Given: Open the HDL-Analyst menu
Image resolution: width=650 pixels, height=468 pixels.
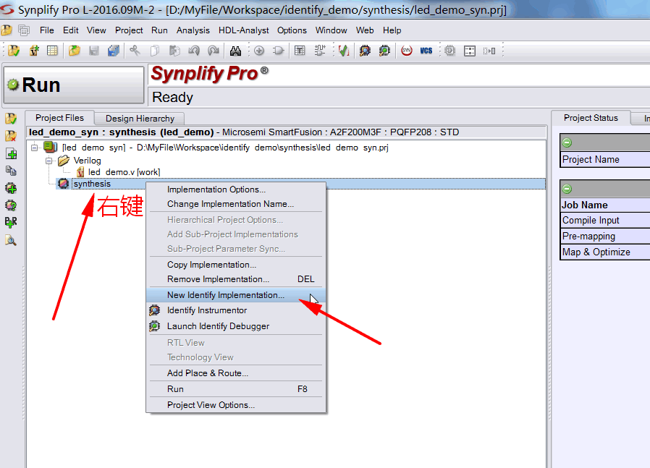Looking at the screenshot, I should tap(244, 30).
